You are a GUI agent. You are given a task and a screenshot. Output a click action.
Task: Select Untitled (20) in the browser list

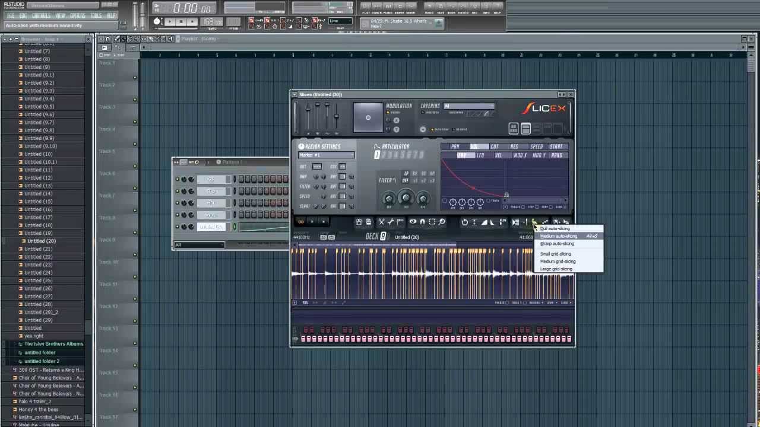[x=42, y=241]
